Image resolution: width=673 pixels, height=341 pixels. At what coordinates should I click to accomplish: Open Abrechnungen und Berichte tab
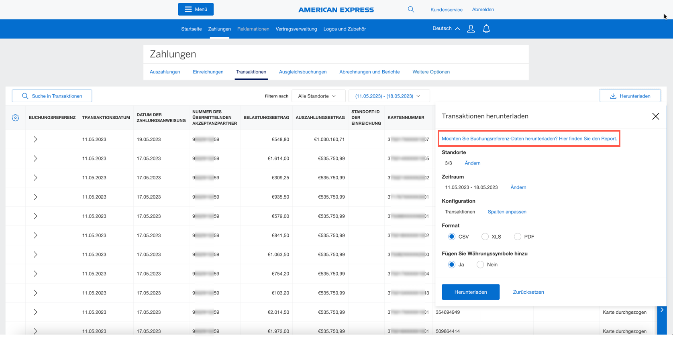369,72
